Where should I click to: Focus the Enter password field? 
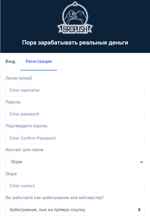coord(75,114)
